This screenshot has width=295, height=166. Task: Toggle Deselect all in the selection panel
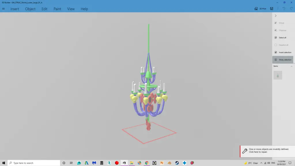tap(283, 45)
